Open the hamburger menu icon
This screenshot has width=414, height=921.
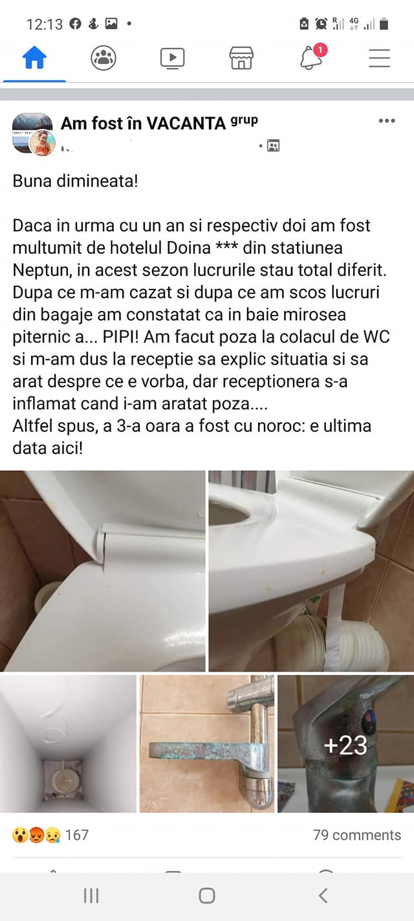[x=379, y=58]
